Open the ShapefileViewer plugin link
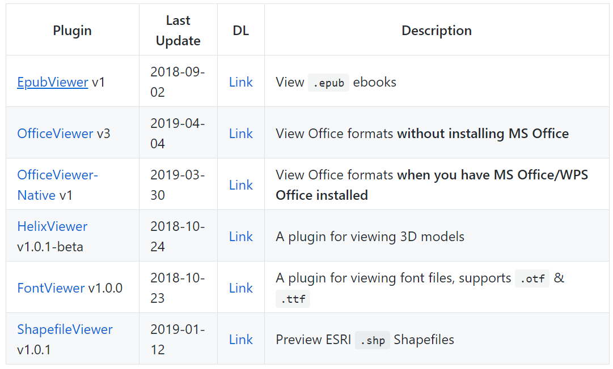The width and height of the screenshot is (613, 369). [65, 329]
